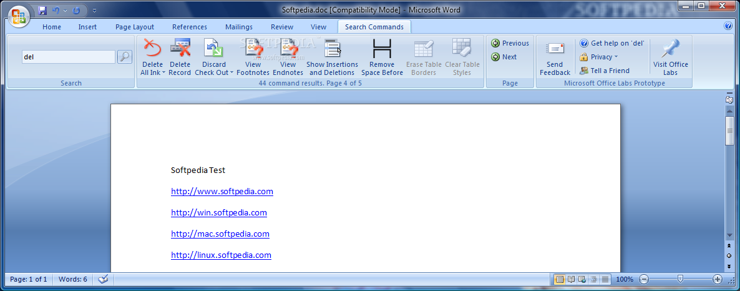Switch to the Home tab
The height and width of the screenshot is (291, 740).
tap(51, 27)
